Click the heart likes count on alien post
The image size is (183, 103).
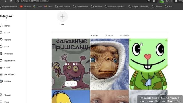click(67, 64)
